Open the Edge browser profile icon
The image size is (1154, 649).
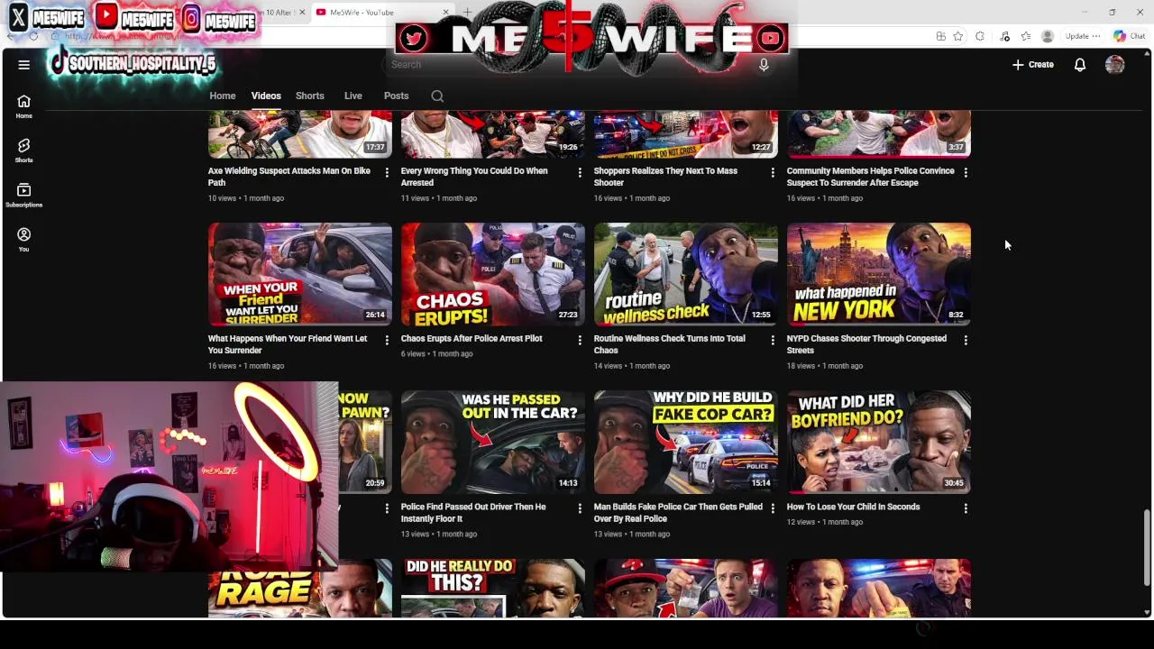click(x=1048, y=36)
